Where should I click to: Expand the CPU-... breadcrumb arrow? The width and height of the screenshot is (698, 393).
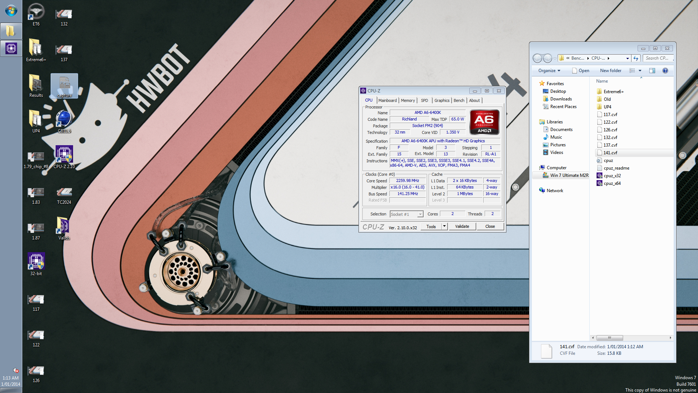click(609, 58)
